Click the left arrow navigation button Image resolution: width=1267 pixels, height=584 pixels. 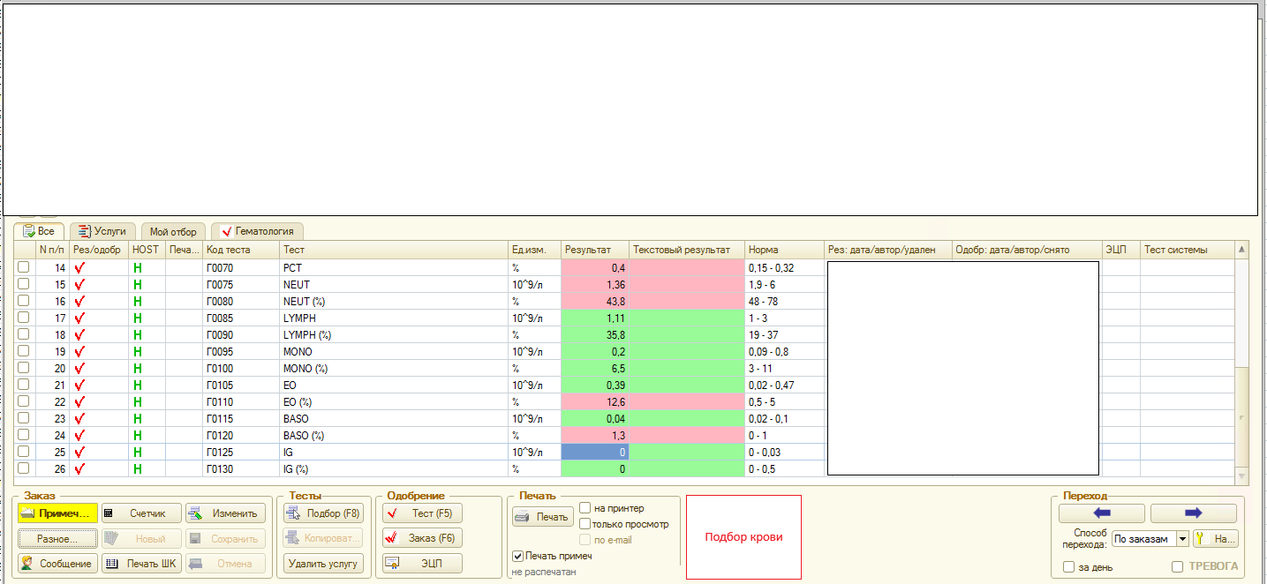(x=1101, y=513)
